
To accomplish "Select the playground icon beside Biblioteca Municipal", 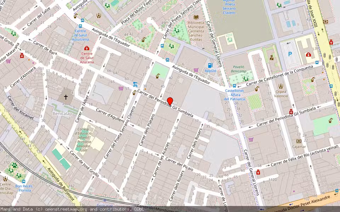I will tap(177, 30).
